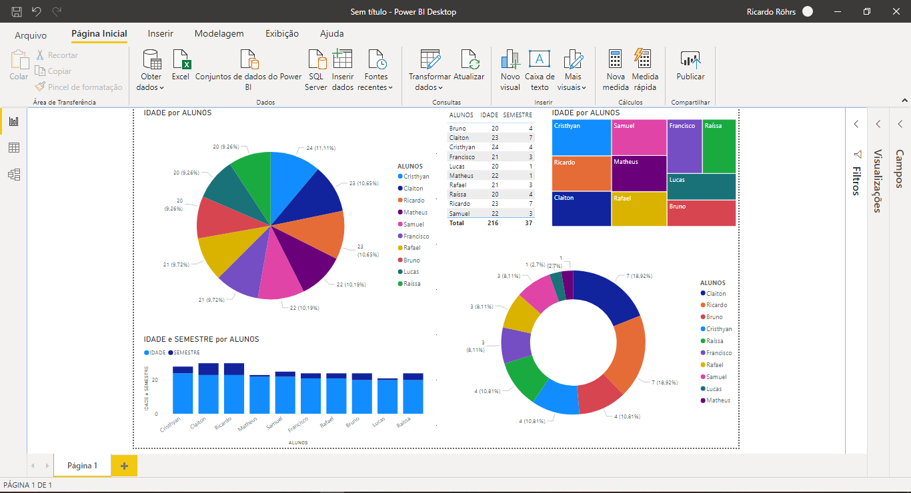Image resolution: width=911 pixels, height=493 pixels.
Task: Open the Model relationships view
Action: (13, 175)
